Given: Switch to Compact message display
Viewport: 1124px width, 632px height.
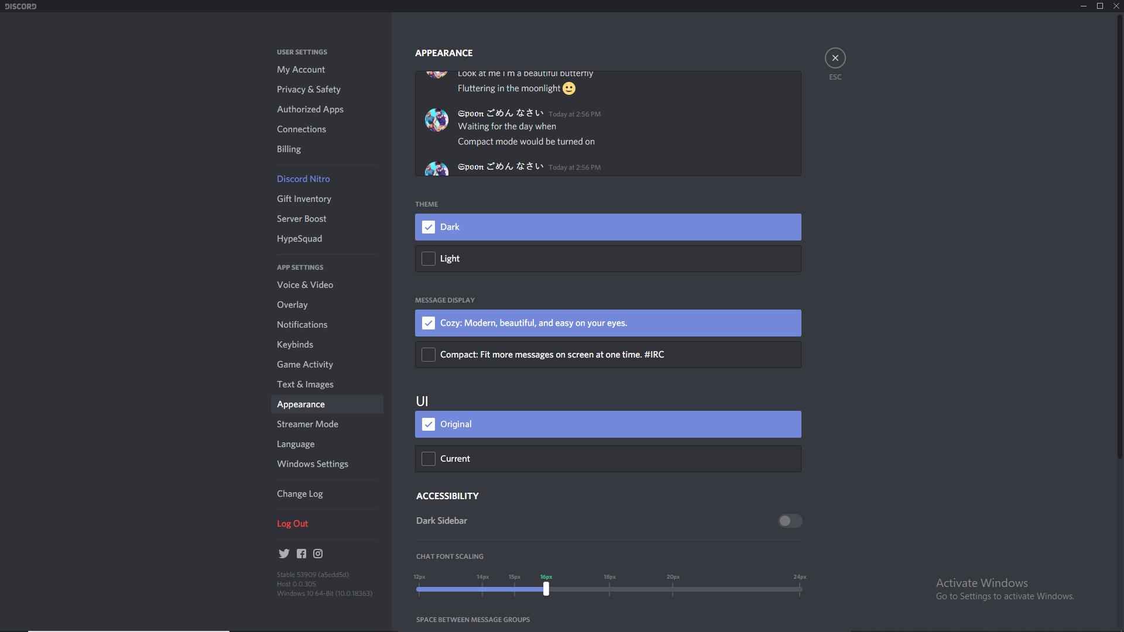Looking at the screenshot, I should pos(608,354).
